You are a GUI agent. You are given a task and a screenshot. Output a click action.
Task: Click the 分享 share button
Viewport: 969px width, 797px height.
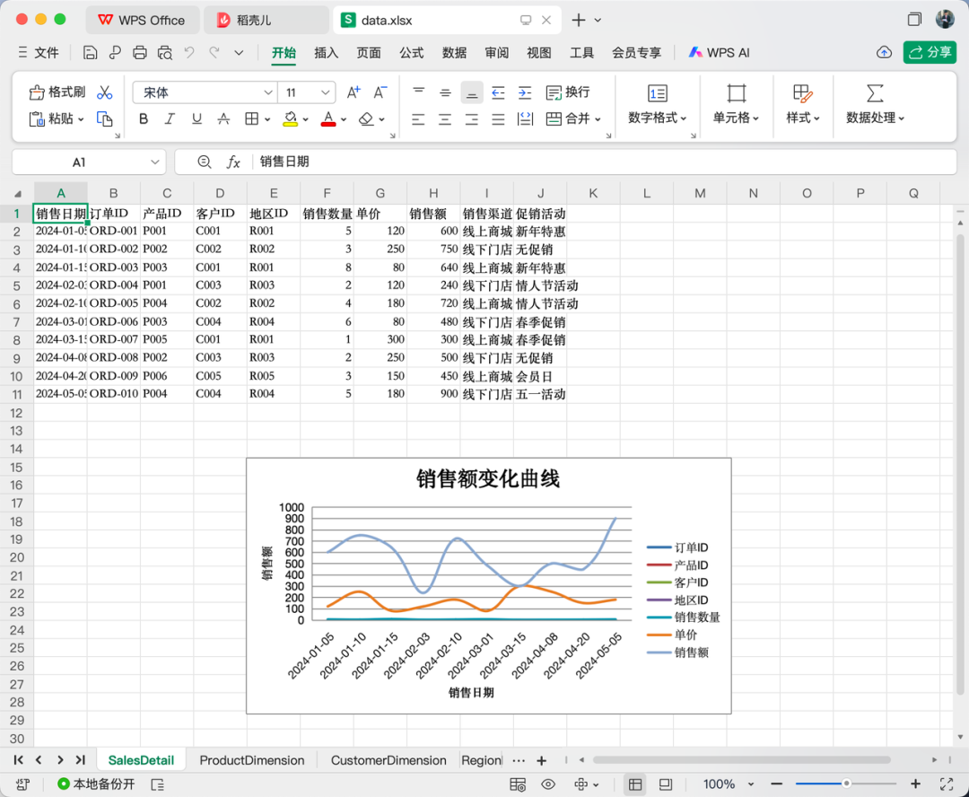coord(929,52)
